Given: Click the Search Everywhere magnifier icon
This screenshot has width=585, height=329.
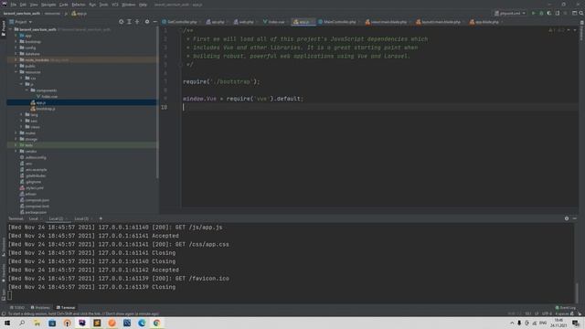Looking at the screenshot, I should (581, 13).
